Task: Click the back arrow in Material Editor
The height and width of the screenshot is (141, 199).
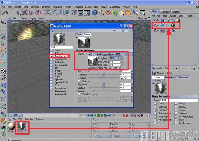Action: pyautogui.click(x=114, y=30)
